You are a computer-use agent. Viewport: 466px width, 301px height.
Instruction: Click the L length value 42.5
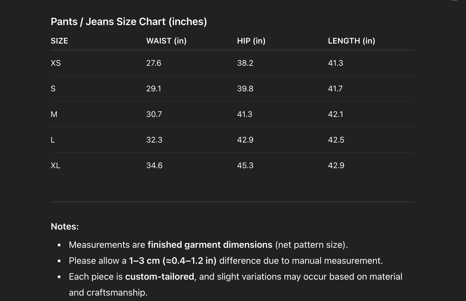[336, 140]
